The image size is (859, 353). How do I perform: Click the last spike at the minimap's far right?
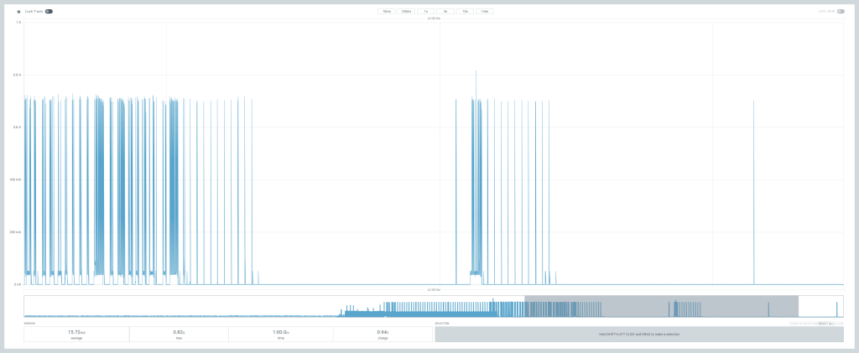(836, 309)
